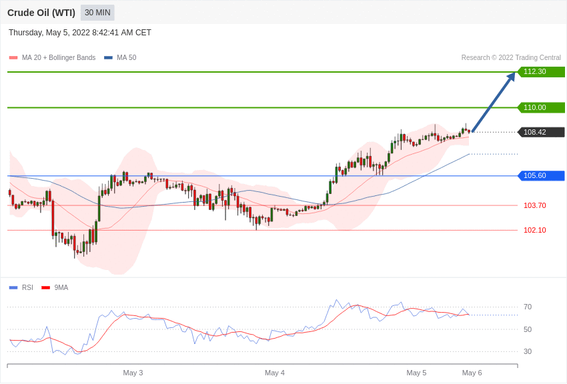
Task: Click the red 9MA legend swatch
Action: coord(46,288)
